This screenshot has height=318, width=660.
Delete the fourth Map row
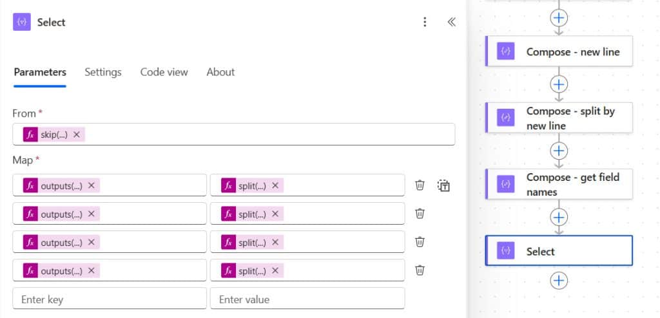[420, 270]
